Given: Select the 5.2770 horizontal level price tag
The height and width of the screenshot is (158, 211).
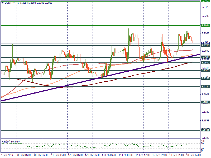Looking at the screenshot, I should (205, 46).
